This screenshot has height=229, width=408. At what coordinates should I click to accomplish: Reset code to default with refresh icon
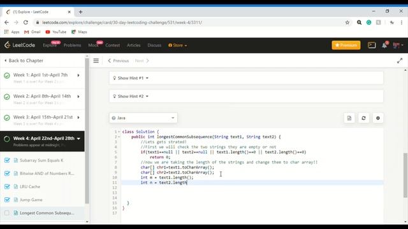tap(363, 118)
